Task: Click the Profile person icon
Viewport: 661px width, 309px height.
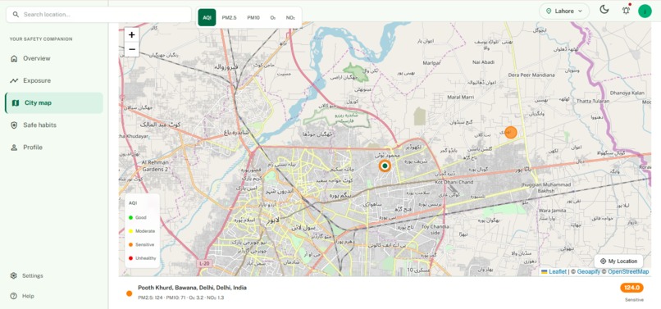Action: (14, 147)
